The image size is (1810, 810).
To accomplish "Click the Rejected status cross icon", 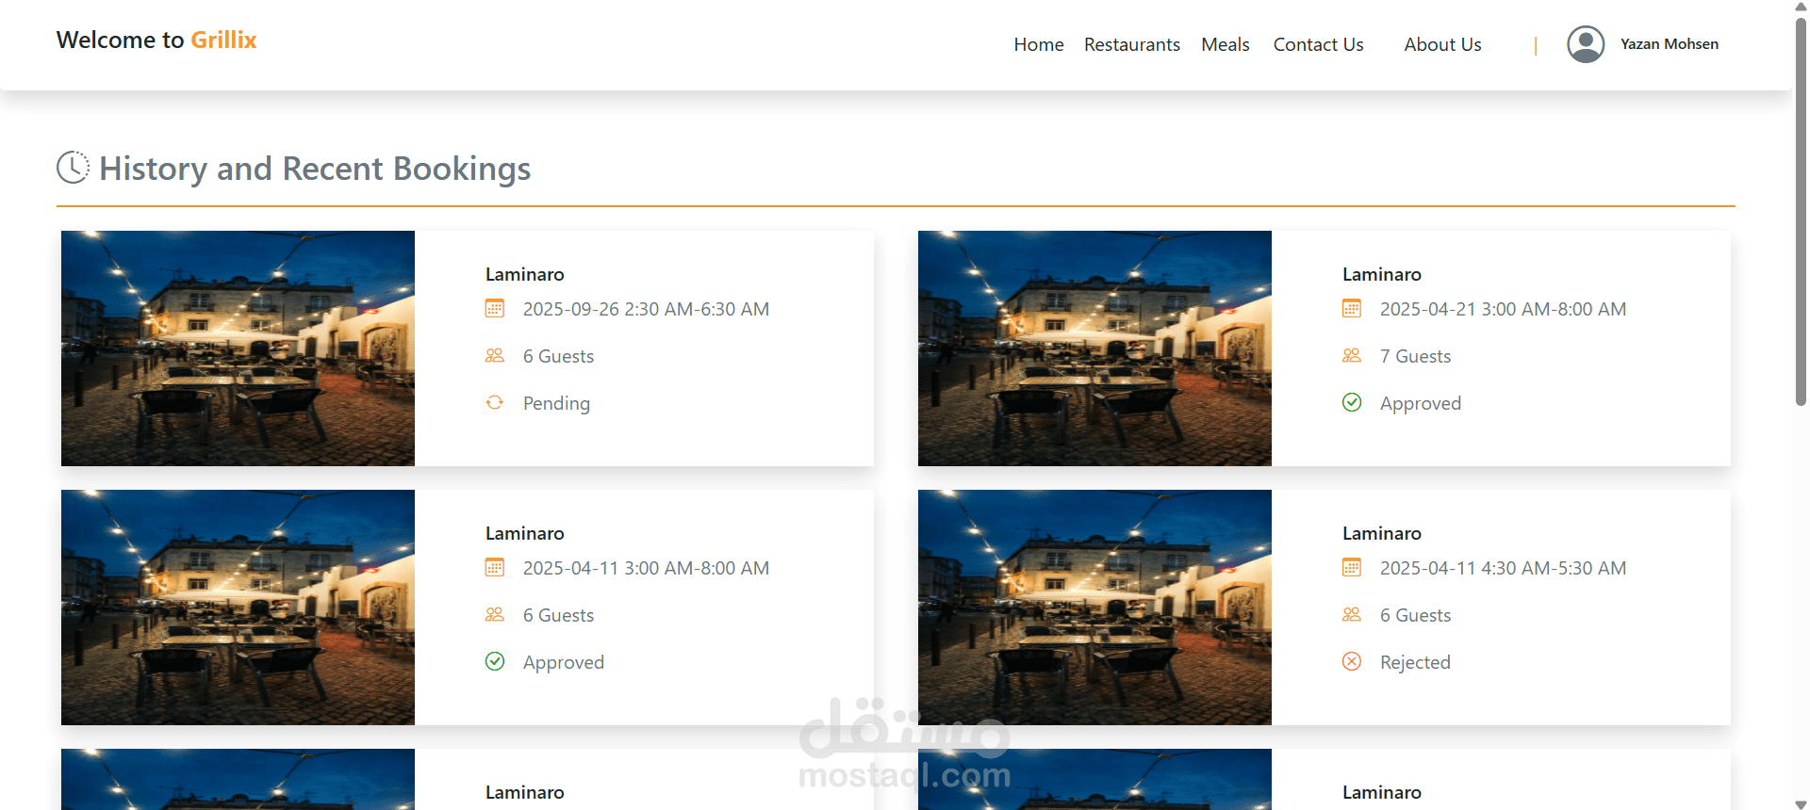I will click(x=1352, y=661).
